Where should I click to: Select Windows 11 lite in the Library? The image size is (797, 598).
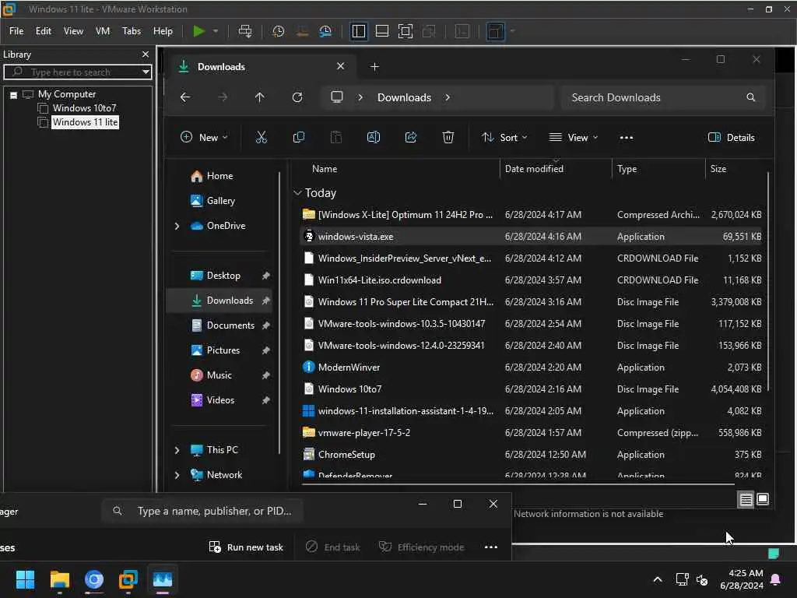pyautogui.click(x=85, y=122)
